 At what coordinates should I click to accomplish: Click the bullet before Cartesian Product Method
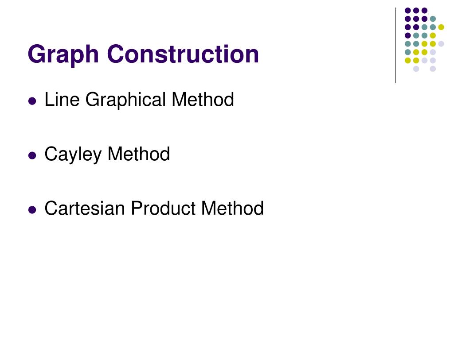[32, 209]
